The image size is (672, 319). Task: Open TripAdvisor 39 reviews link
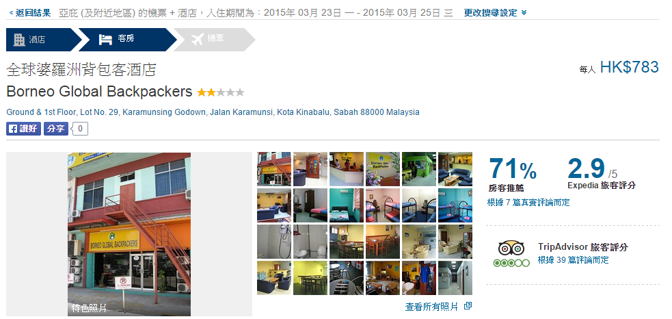click(573, 260)
